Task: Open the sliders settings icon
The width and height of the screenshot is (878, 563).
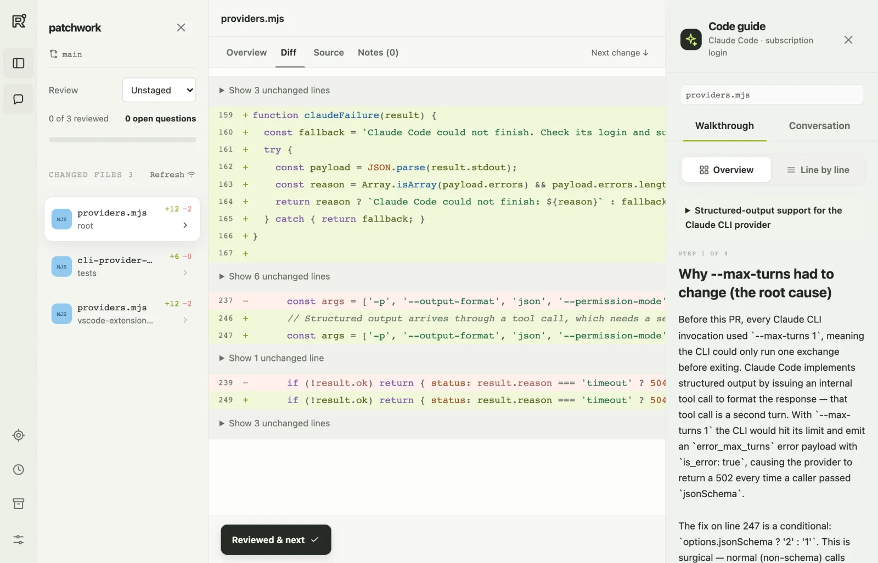Action: coord(19,540)
